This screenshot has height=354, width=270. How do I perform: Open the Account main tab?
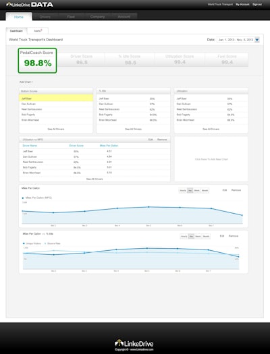(x=124, y=17)
